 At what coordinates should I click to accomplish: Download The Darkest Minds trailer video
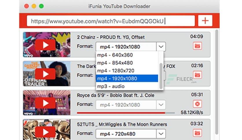point(197,75)
